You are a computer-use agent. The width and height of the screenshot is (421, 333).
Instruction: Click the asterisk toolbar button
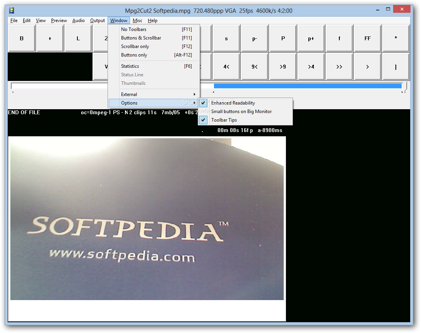[x=396, y=38]
